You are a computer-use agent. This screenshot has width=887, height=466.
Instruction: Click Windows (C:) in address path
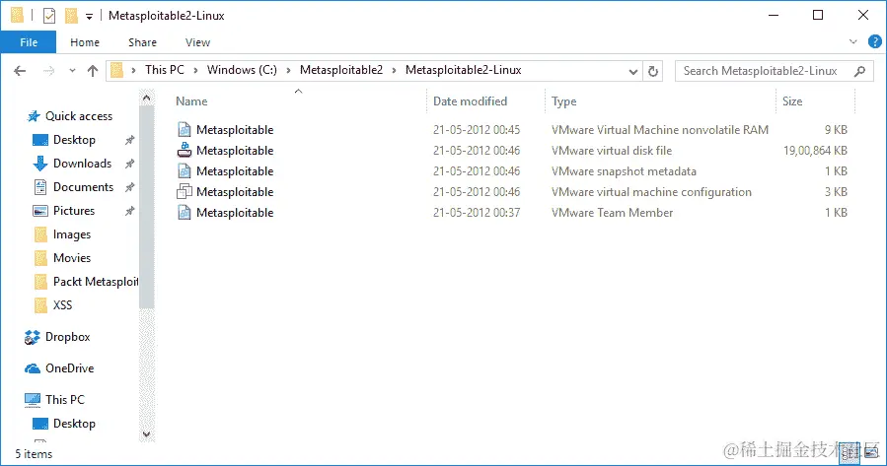(242, 70)
